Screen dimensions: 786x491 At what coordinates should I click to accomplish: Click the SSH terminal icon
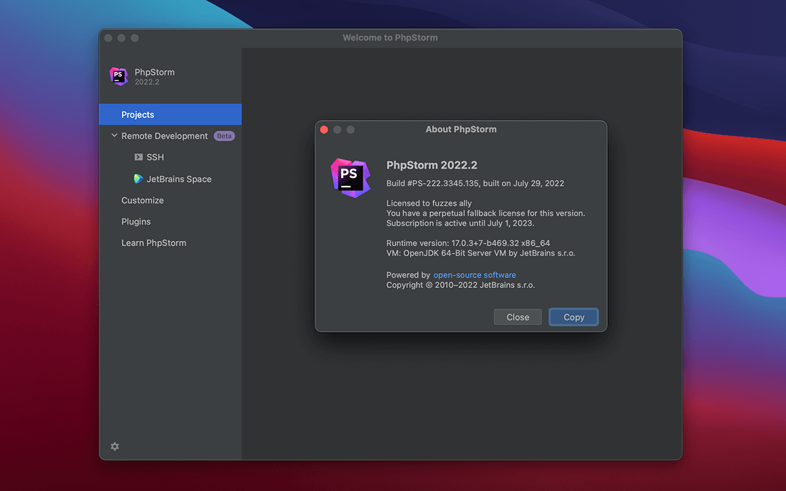pos(138,157)
